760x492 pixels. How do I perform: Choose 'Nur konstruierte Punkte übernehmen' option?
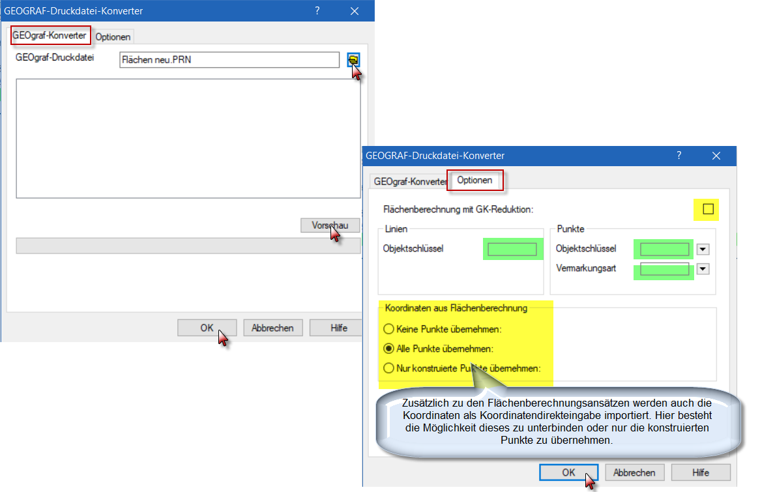389,368
